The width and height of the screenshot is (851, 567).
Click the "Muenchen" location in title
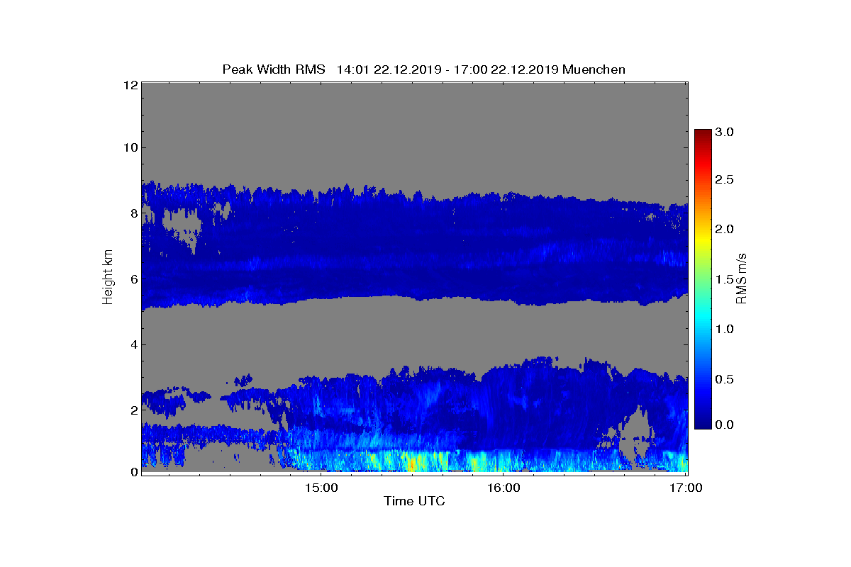pos(593,69)
